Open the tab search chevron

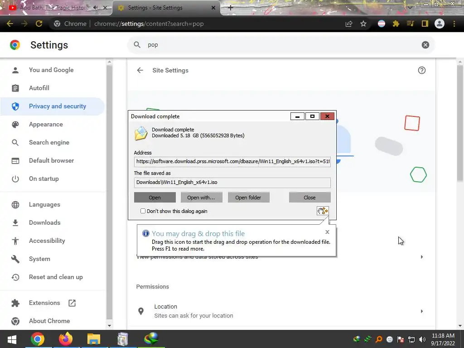pyautogui.click(x=410, y=8)
